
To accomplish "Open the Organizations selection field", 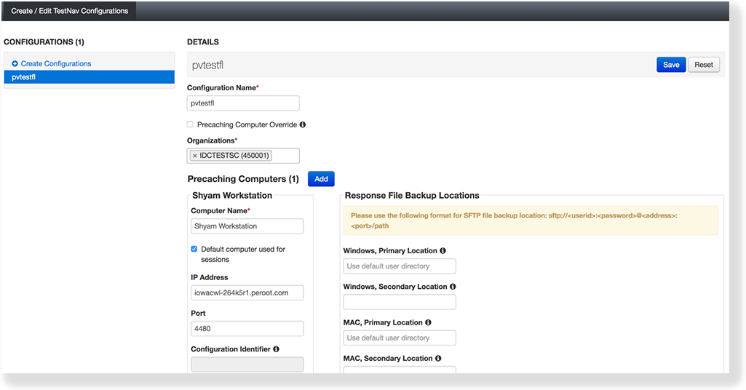I will tap(284, 156).
